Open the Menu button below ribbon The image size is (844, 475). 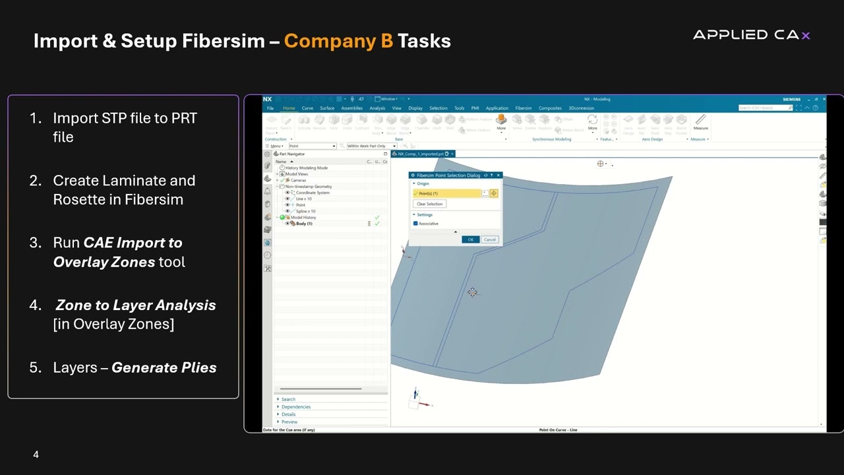tap(274, 146)
